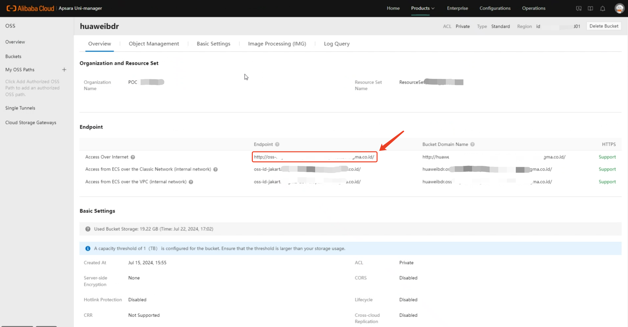The width and height of the screenshot is (628, 327).
Task: Click the Apsara Uni-manager title
Action: [80, 8]
